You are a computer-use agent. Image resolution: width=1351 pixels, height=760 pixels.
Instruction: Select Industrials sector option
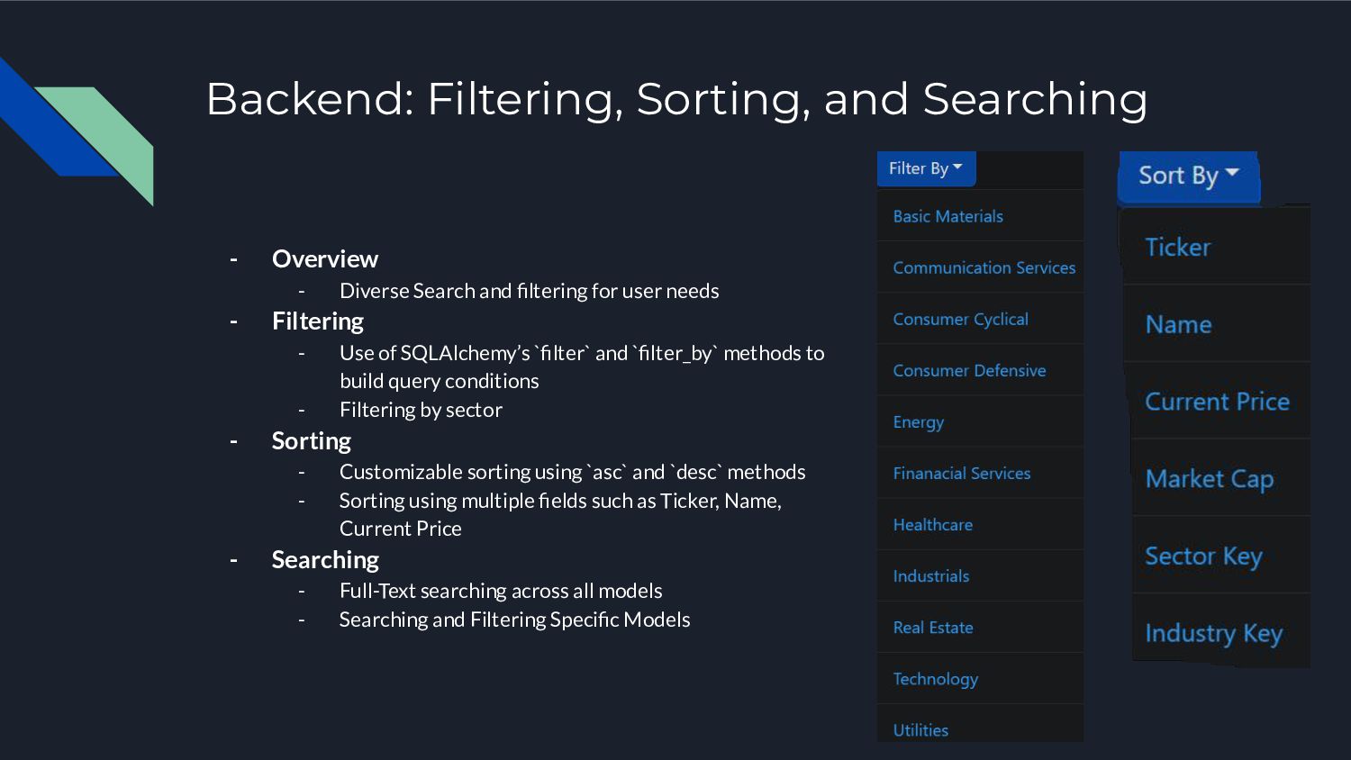pyautogui.click(x=980, y=575)
